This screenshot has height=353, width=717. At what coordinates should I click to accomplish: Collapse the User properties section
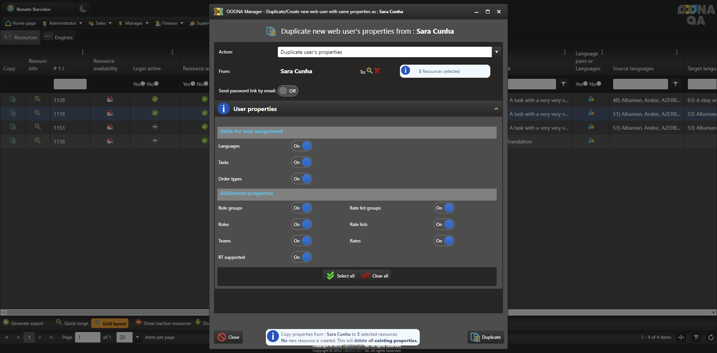(496, 109)
